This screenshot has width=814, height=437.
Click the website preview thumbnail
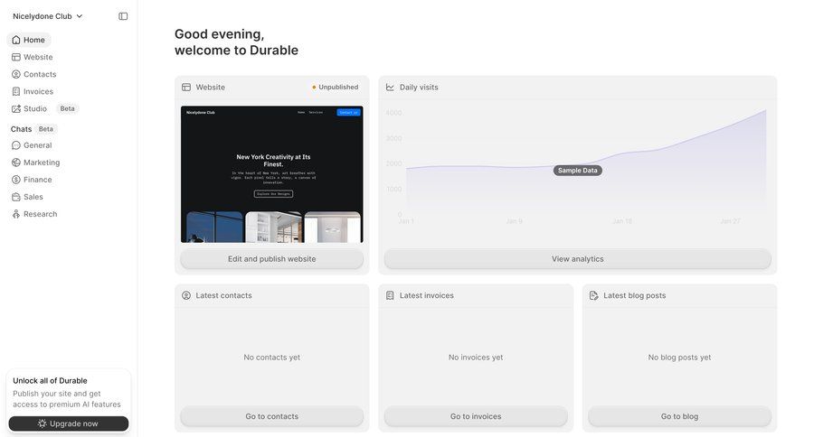point(271,174)
